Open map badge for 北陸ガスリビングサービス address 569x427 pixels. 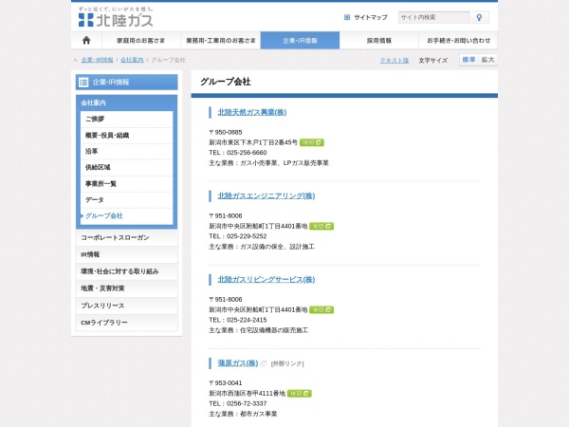click(321, 309)
